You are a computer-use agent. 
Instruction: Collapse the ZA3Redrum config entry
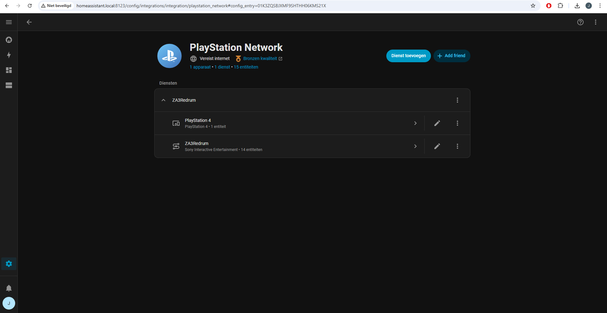pyautogui.click(x=163, y=100)
